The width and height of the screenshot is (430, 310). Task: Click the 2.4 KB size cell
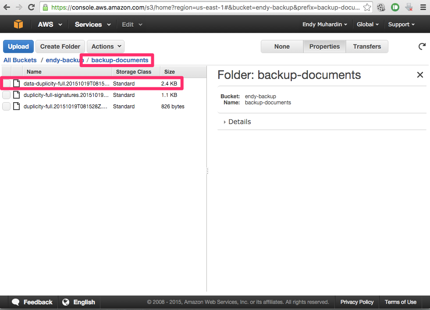(169, 83)
